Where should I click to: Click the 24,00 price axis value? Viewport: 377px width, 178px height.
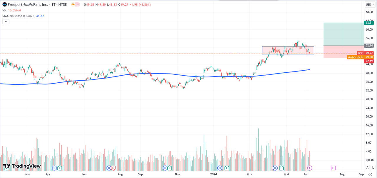click(x=370, y=108)
